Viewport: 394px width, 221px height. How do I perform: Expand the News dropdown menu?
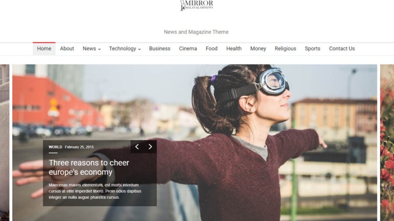[x=92, y=49]
